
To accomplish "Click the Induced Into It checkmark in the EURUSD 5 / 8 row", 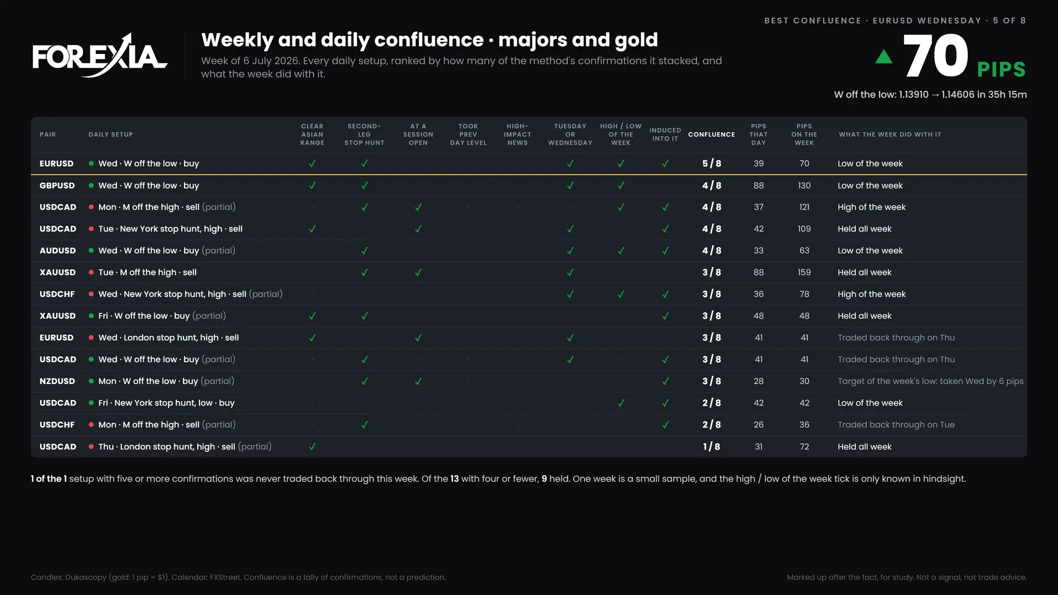I will point(665,164).
